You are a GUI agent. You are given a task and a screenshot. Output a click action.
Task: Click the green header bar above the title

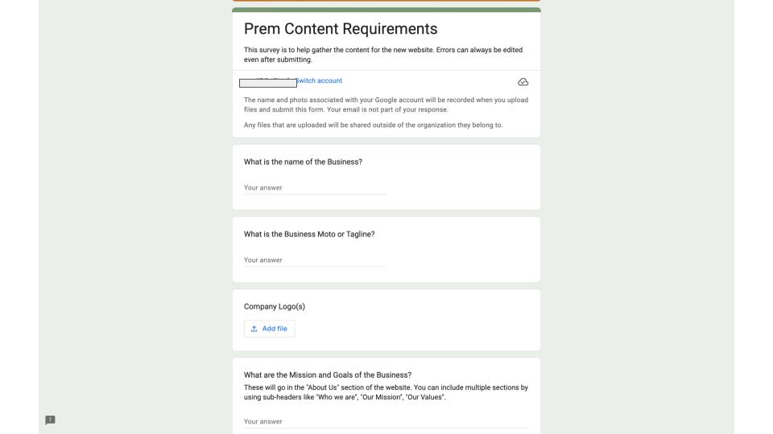pos(386,10)
